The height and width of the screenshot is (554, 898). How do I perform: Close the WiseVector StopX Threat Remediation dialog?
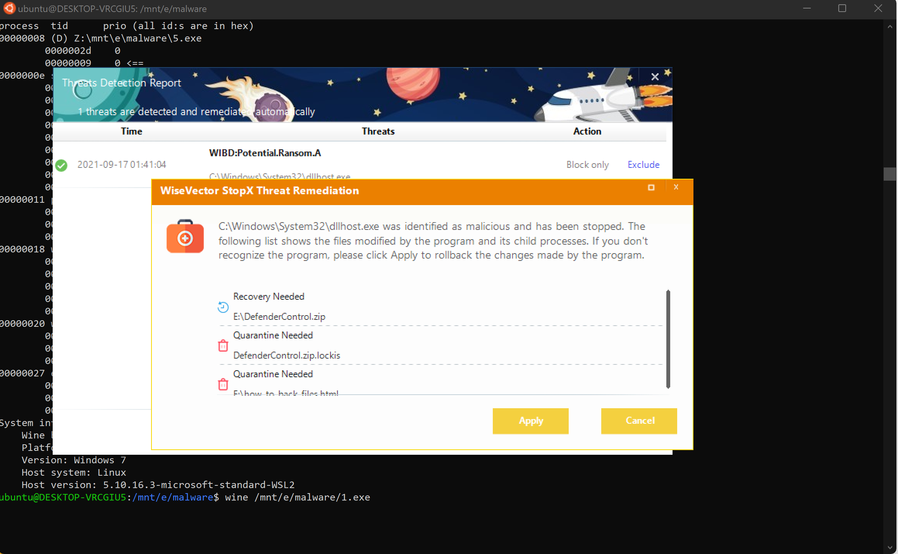click(x=676, y=187)
